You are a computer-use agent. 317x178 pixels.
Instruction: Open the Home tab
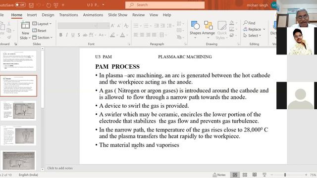pos(16,15)
